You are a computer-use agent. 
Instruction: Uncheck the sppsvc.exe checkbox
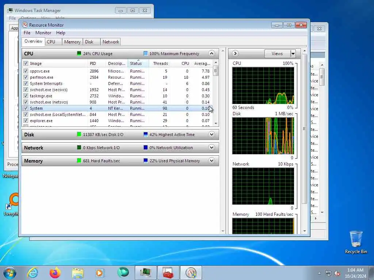(x=26, y=71)
